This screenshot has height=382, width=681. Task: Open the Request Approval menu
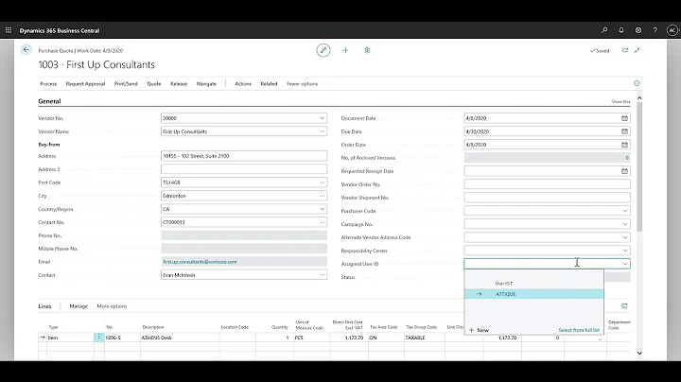85,84
